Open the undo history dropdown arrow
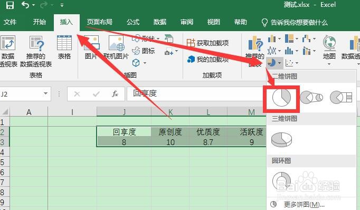 (34, 5)
